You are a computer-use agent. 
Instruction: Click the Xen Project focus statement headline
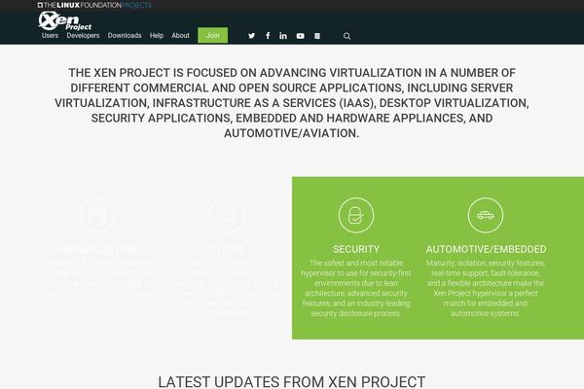click(x=292, y=103)
